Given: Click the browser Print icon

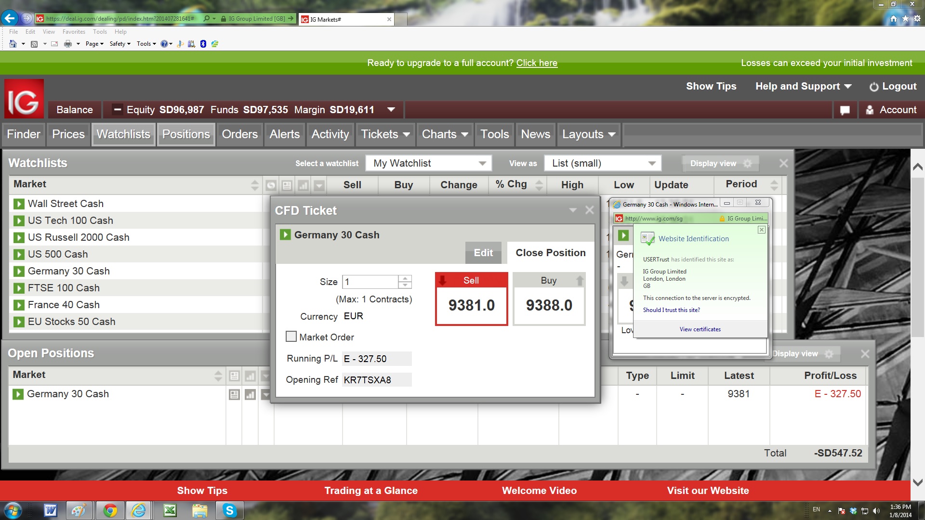Looking at the screenshot, I should point(68,44).
